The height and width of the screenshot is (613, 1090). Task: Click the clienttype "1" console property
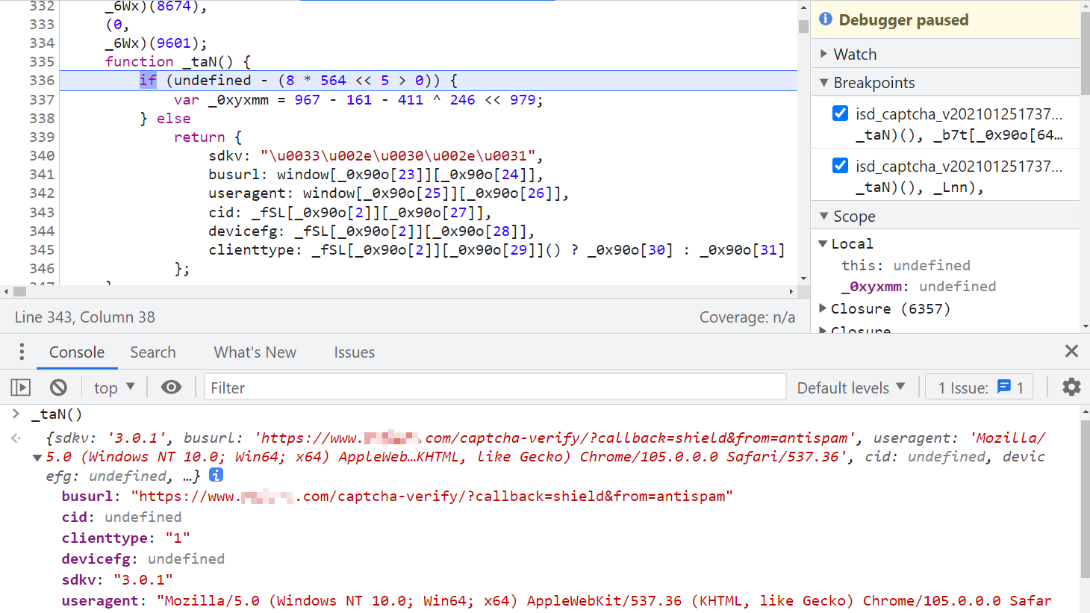[126, 538]
